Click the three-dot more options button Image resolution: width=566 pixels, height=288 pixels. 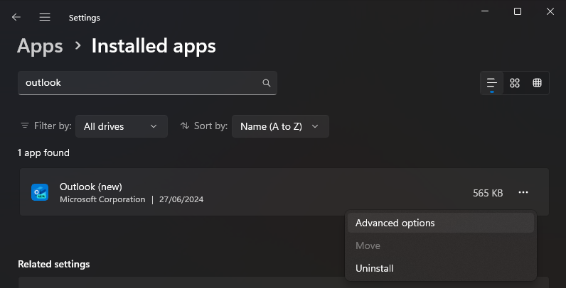[x=523, y=192]
